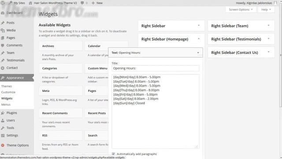
Task: Collapse the Text: Opening Hours widget
Action: click(198, 53)
